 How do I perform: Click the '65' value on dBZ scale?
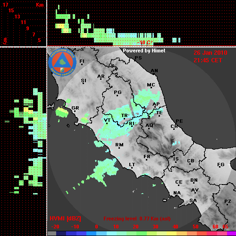[225, 227]
